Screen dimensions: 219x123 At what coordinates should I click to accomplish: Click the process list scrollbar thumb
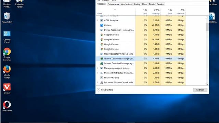(207, 27)
